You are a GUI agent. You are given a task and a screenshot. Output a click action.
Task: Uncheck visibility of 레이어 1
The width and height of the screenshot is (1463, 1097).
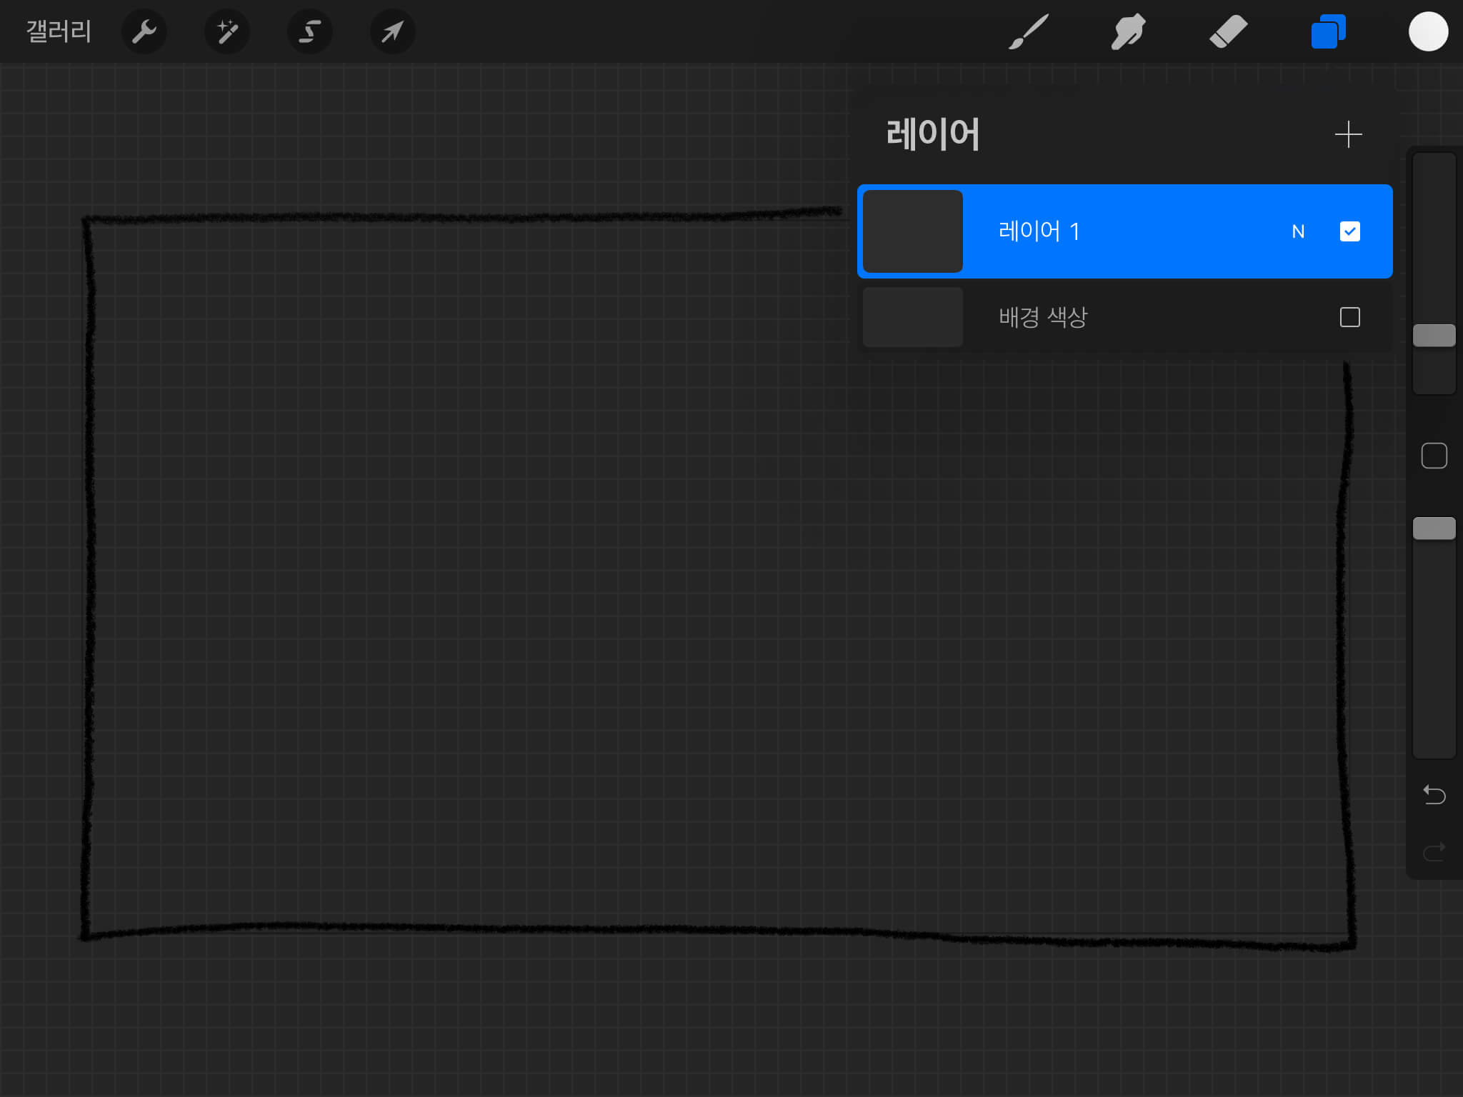1349,231
